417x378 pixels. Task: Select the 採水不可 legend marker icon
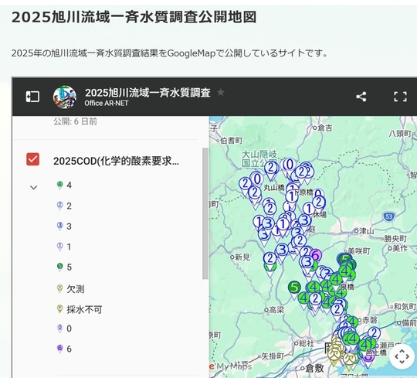pyautogui.click(x=60, y=309)
